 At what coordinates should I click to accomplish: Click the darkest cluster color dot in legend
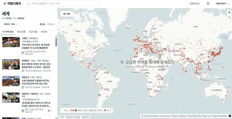76,111
